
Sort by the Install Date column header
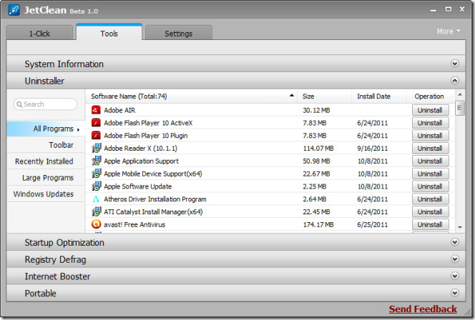pyautogui.click(x=378, y=96)
